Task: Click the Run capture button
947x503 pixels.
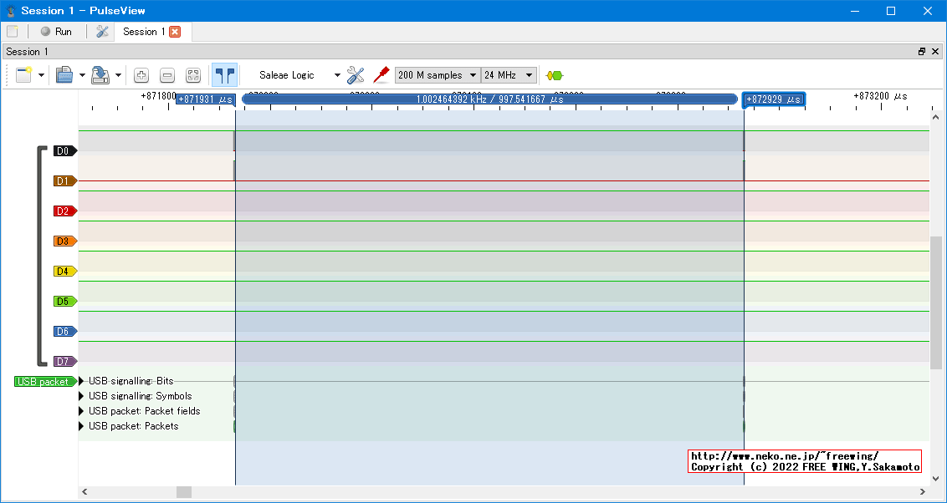Action: [56, 32]
